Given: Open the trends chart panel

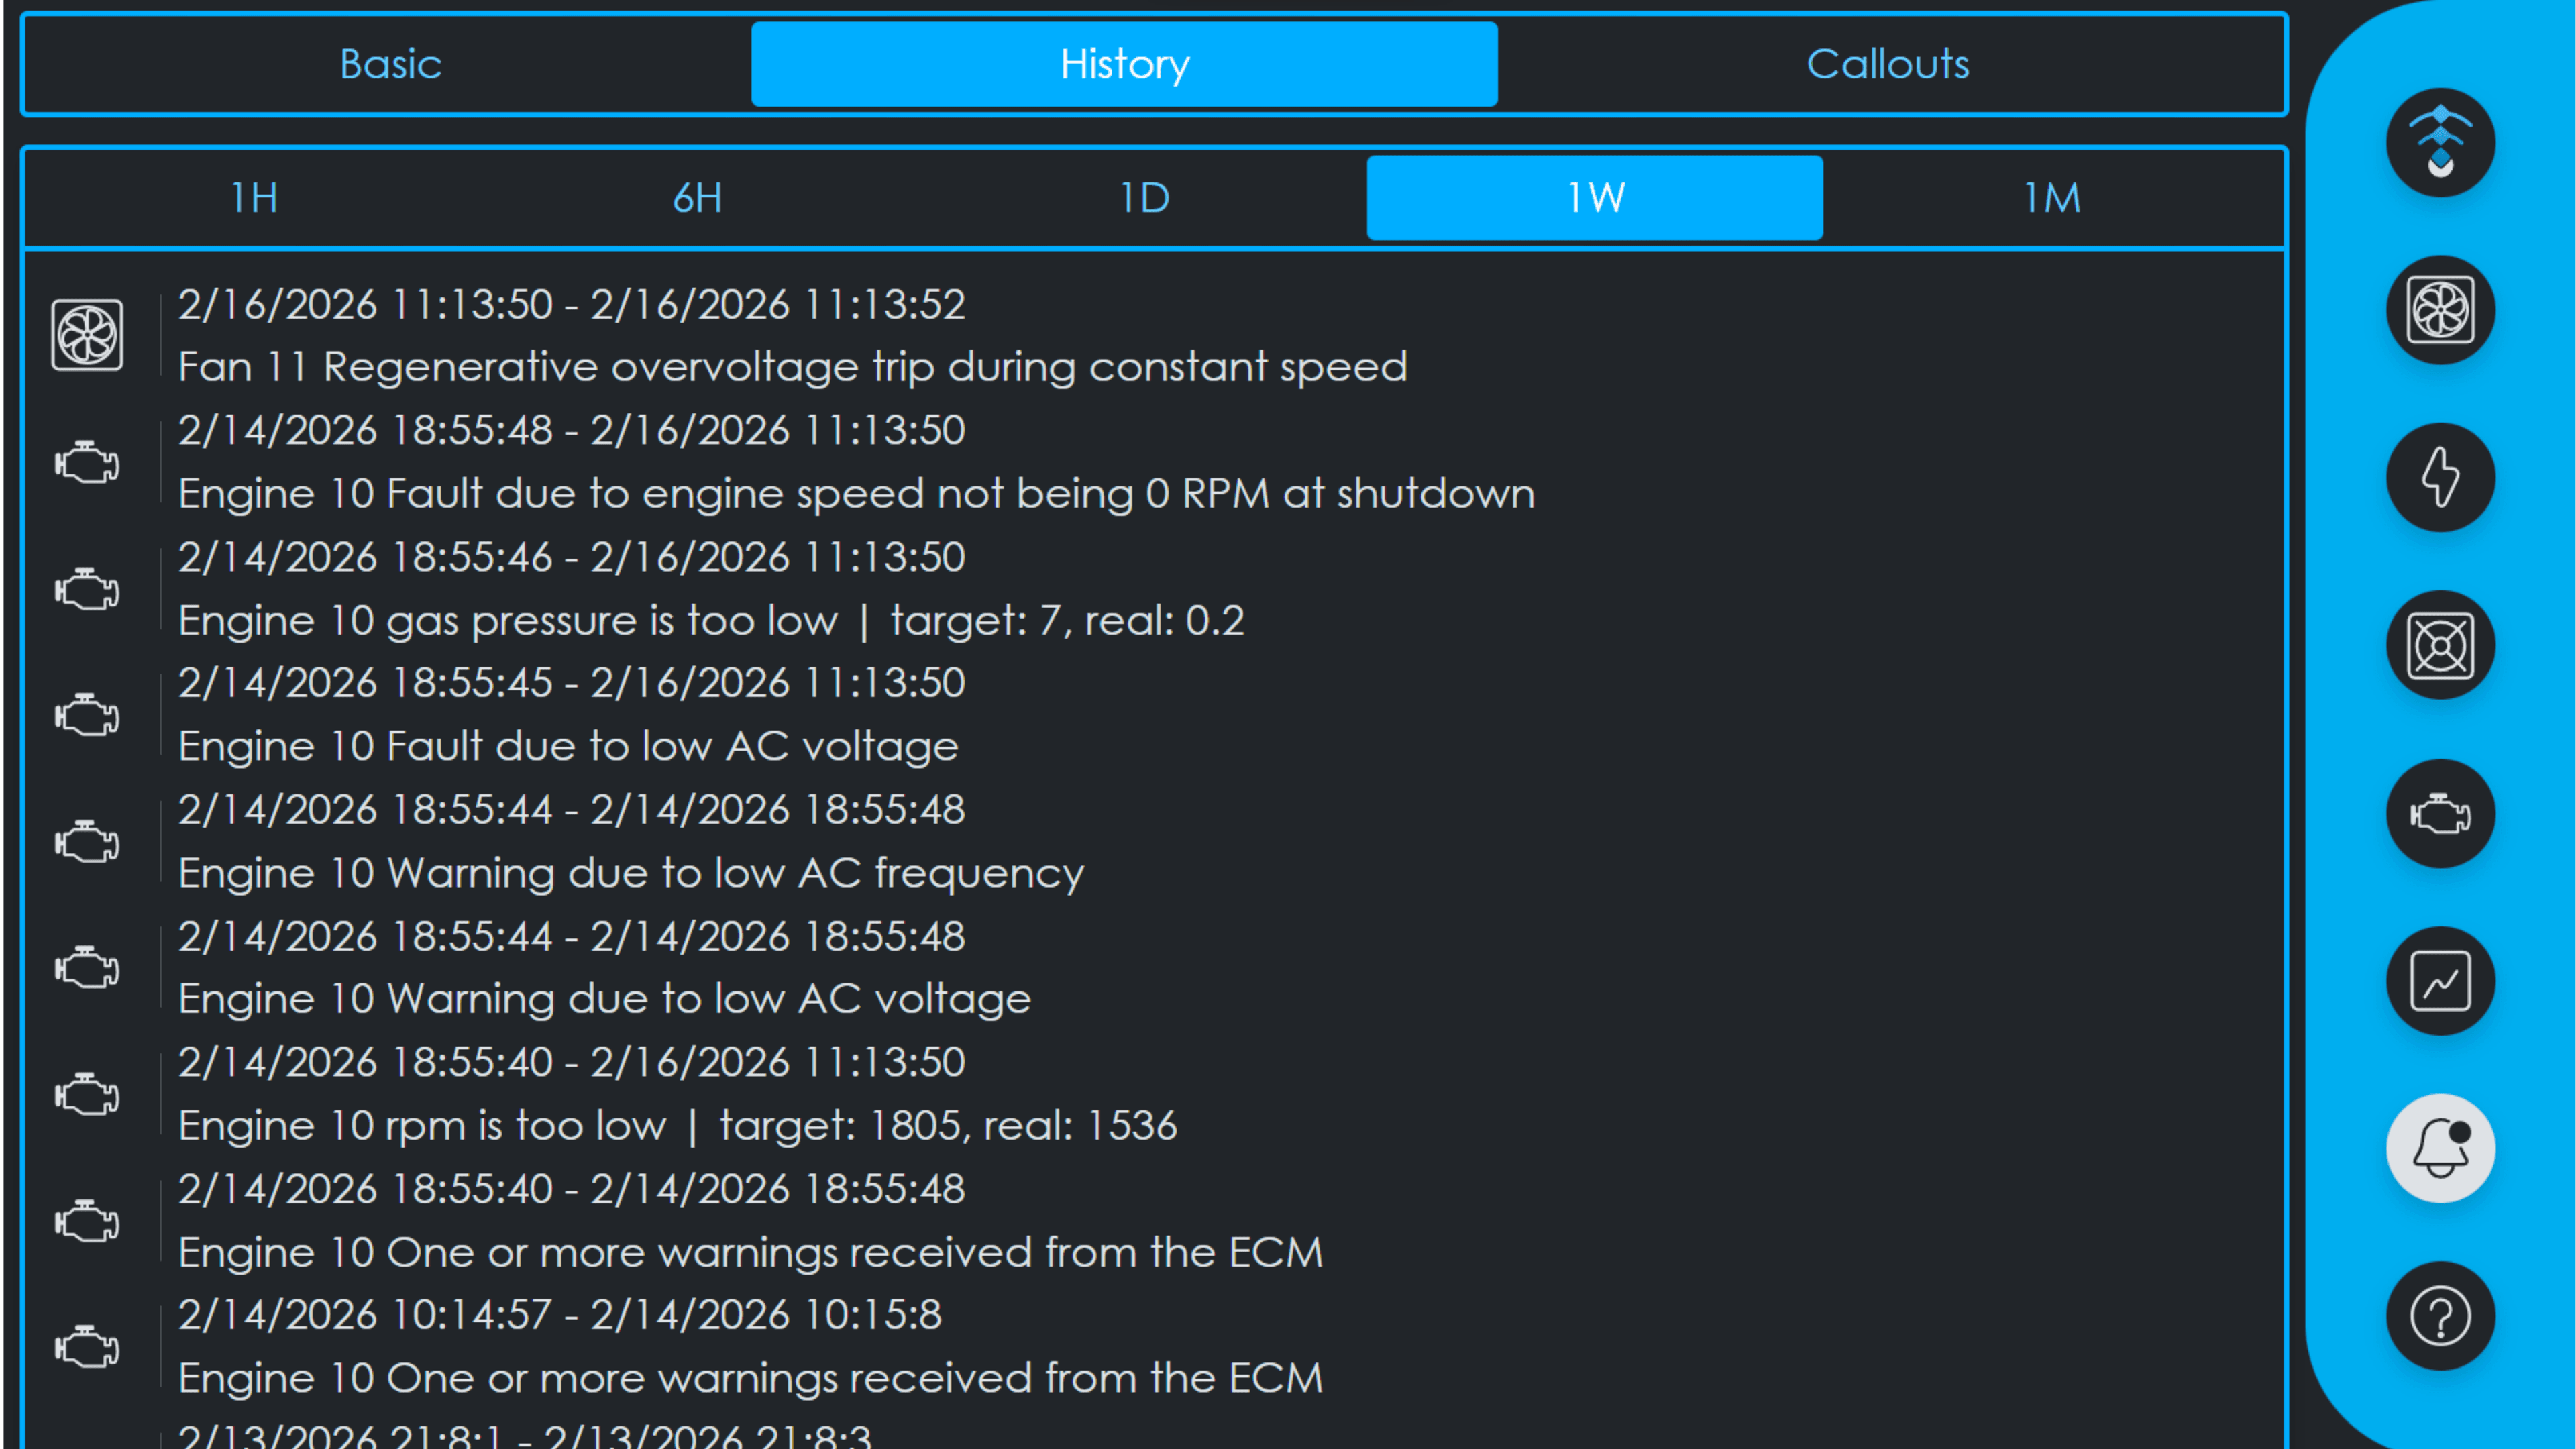Looking at the screenshot, I should (x=2440, y=981).
